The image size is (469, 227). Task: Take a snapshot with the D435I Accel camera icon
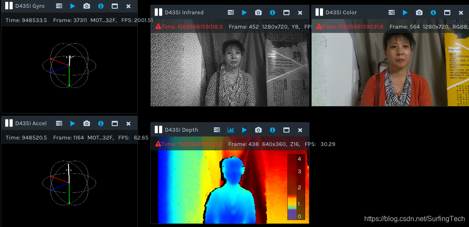click(87, 123)
